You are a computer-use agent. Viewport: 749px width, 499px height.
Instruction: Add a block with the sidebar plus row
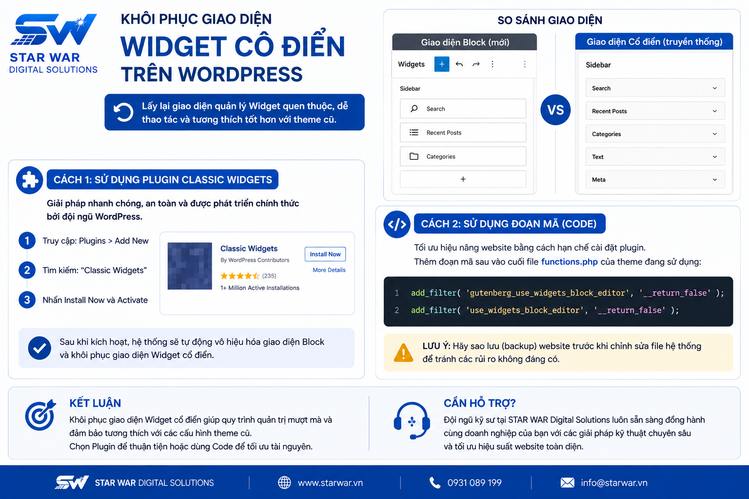463,179
